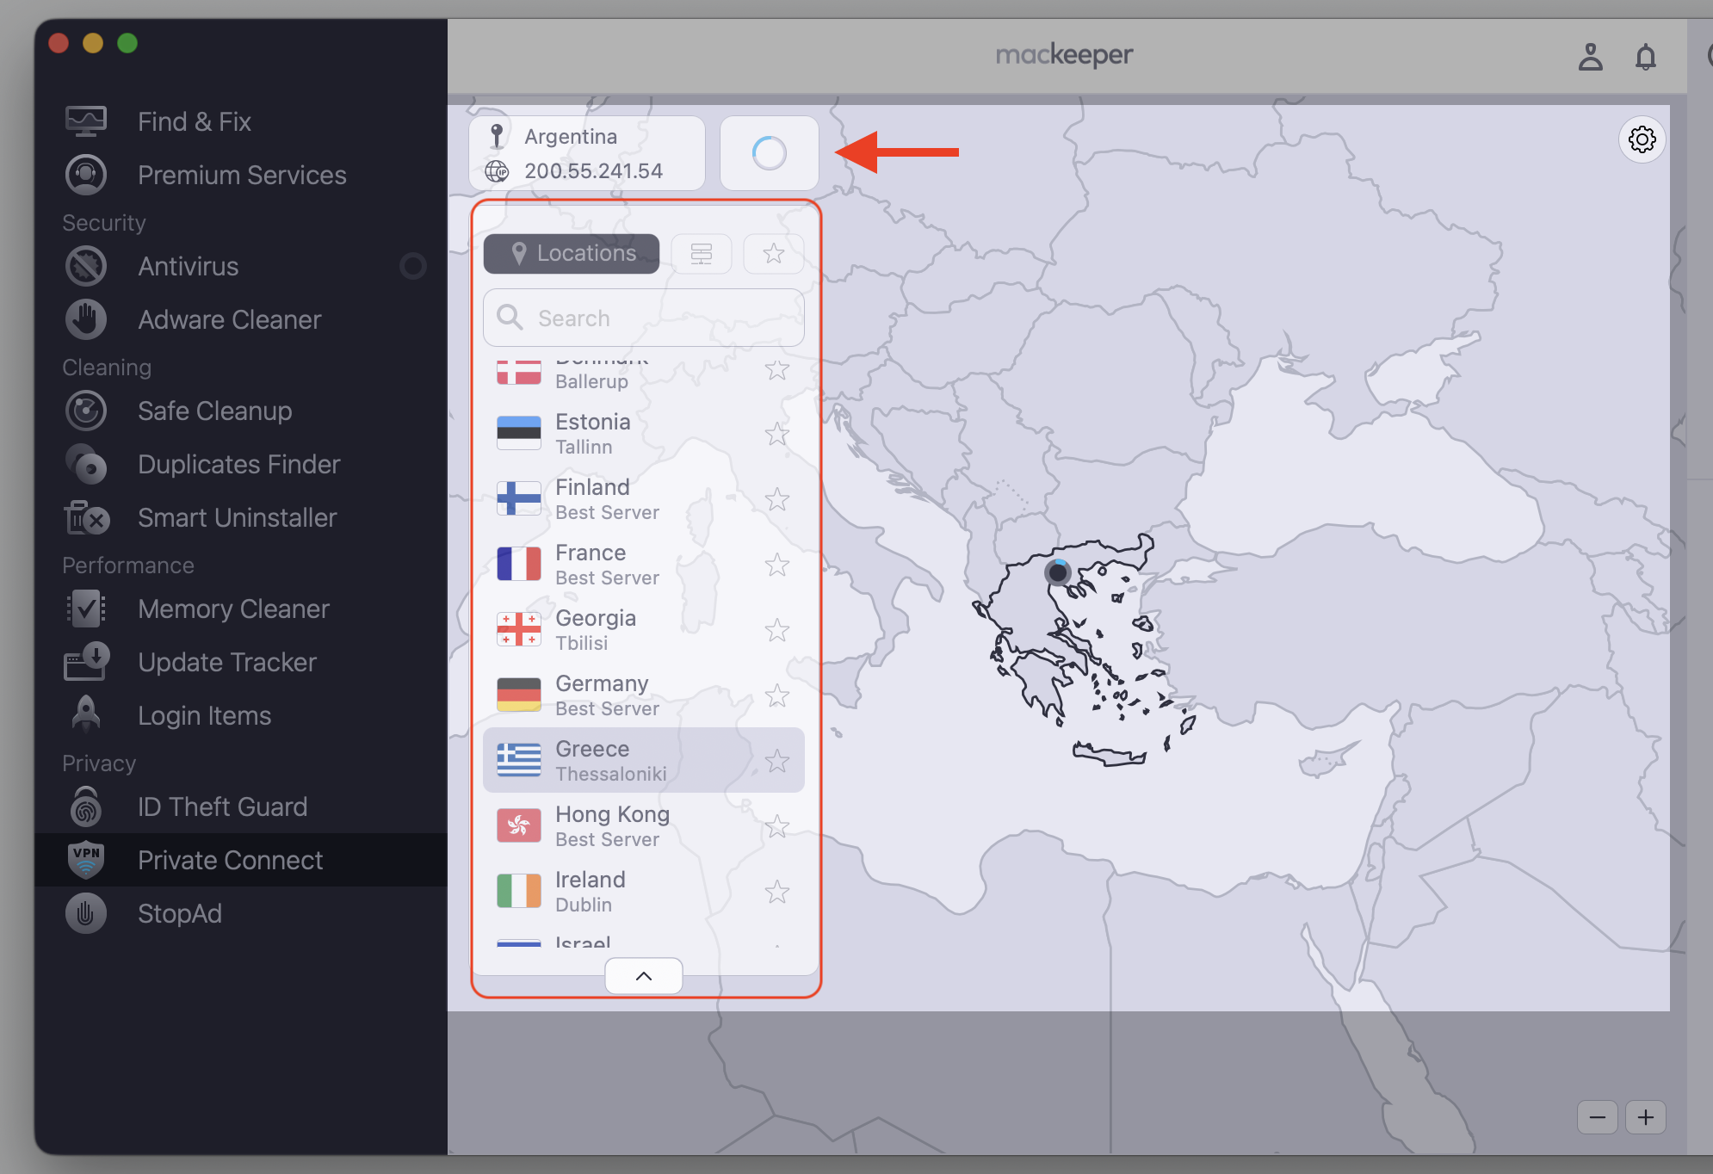
Task: Open Smart Uninstaller tool
Action: click(241, 517)
